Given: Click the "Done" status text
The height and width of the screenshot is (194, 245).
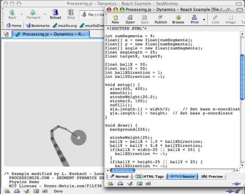Looking at the screenshot, I should pos(58,191).
